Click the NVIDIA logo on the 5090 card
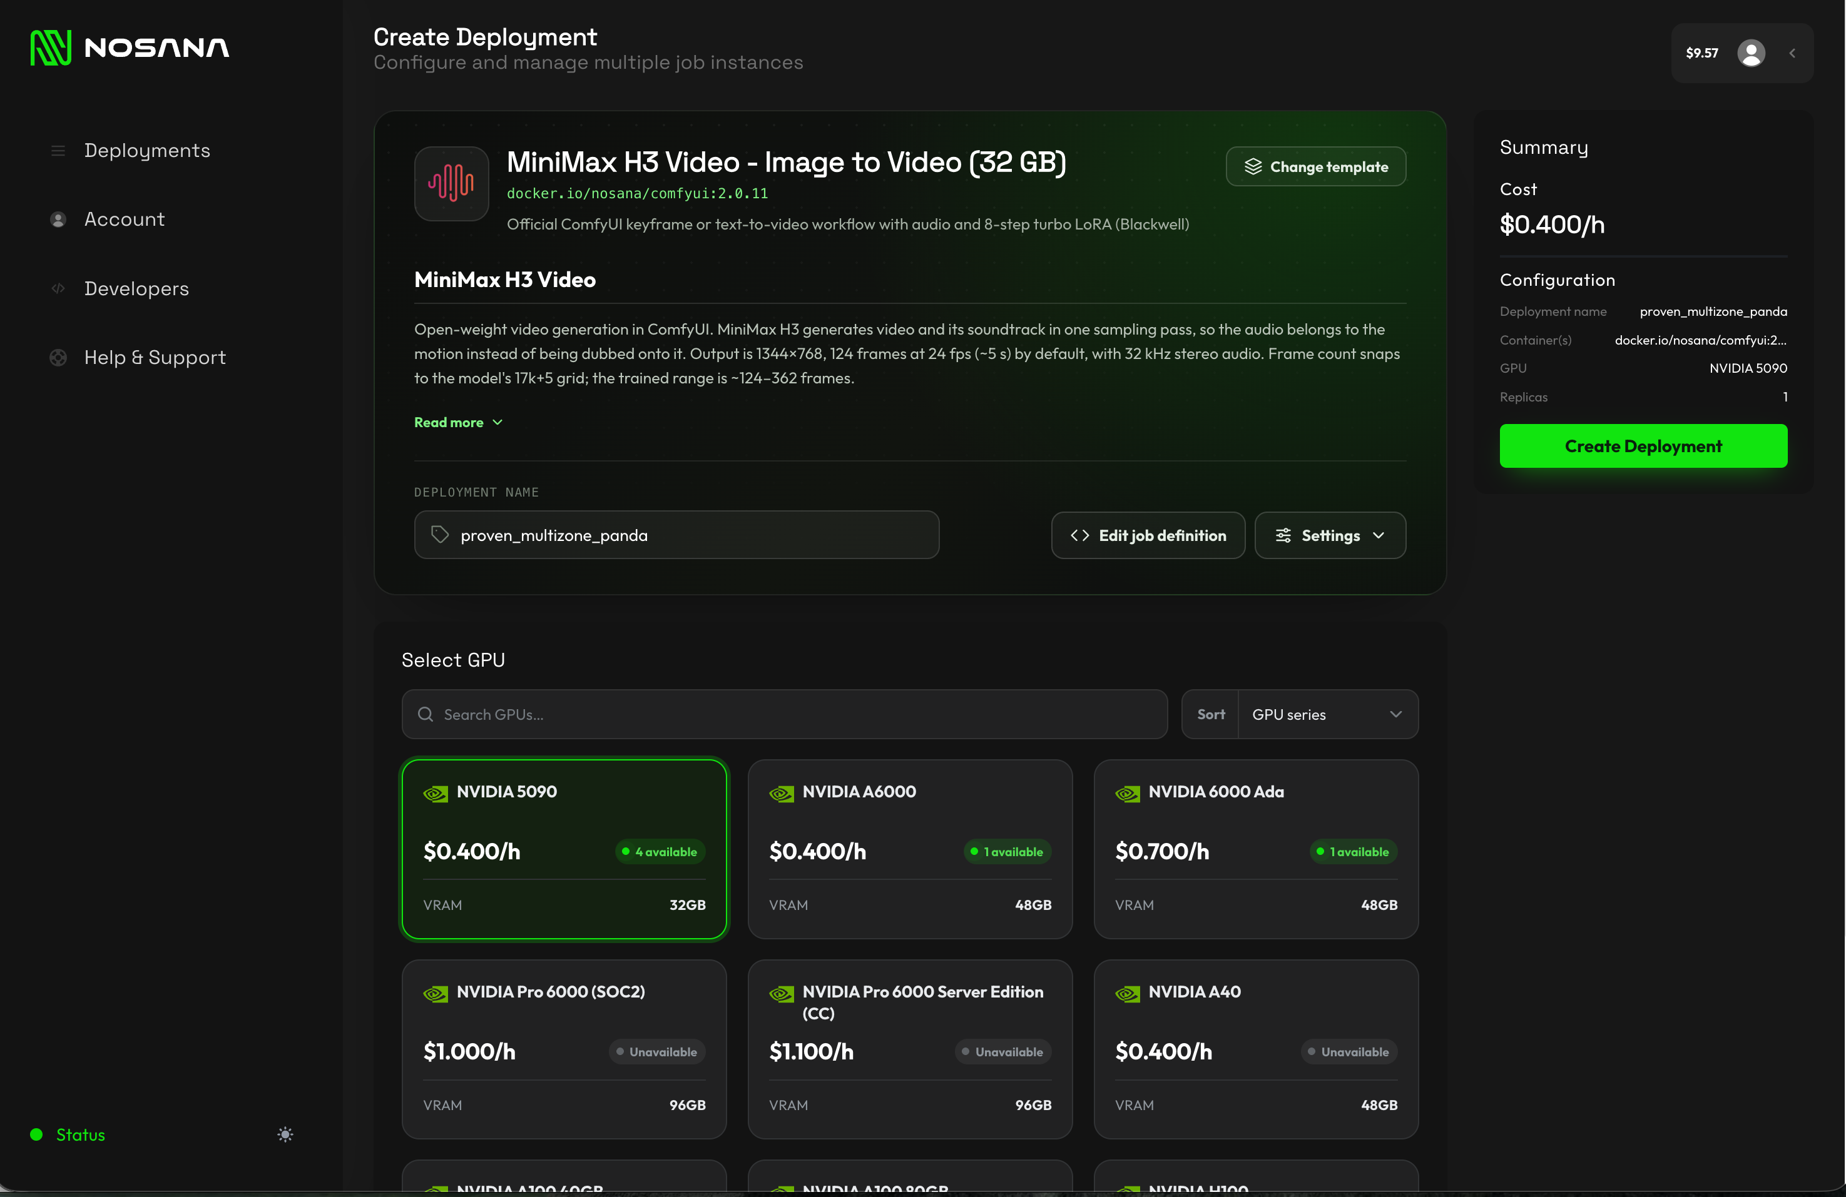1846x1197 pixels. point(435,793)
